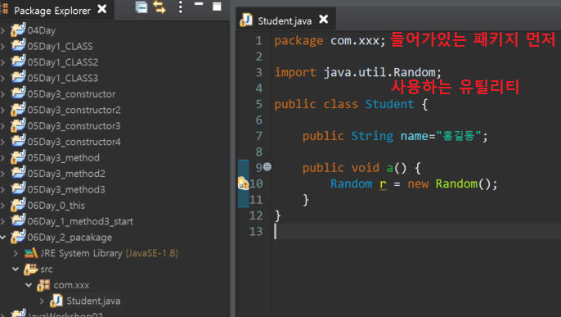
Task: Click 'package' keyword on line 1
Action: point(298,41)
